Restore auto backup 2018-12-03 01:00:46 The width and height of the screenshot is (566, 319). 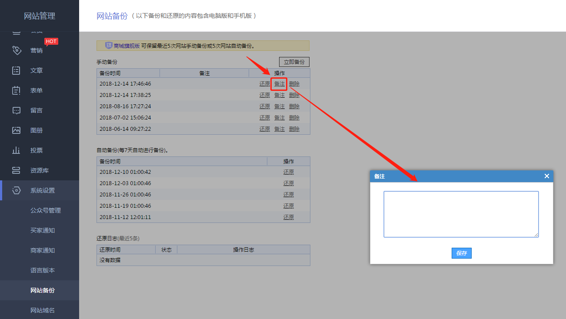point(289,183)
